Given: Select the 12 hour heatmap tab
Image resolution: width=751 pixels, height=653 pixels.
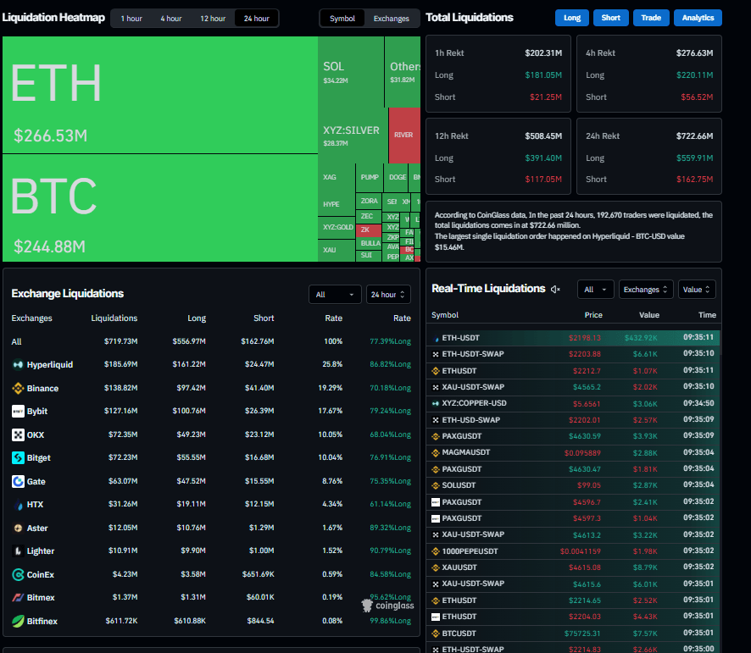Looking at the screenshot, I should (213, 19).
